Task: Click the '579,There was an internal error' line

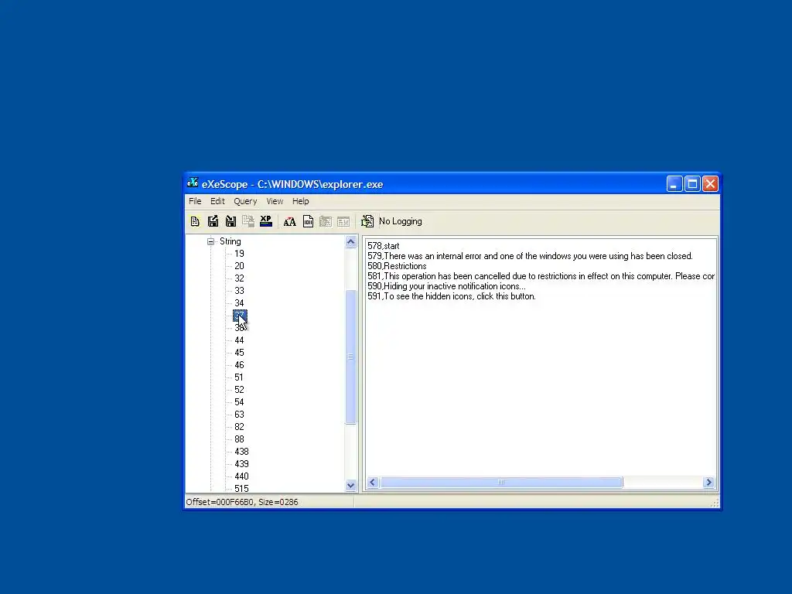Action: 530,256
